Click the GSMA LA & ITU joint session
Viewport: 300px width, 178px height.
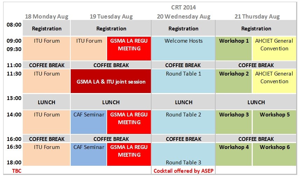[111, 81]
